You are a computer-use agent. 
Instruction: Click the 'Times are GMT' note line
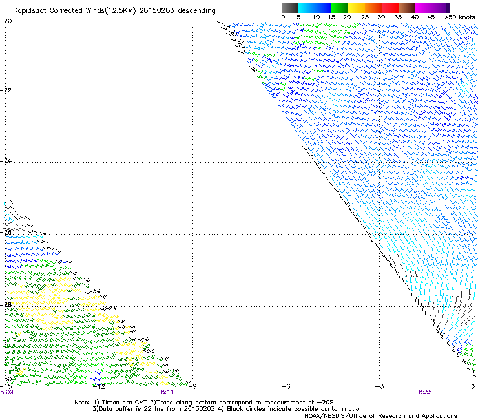coord(204,403)
